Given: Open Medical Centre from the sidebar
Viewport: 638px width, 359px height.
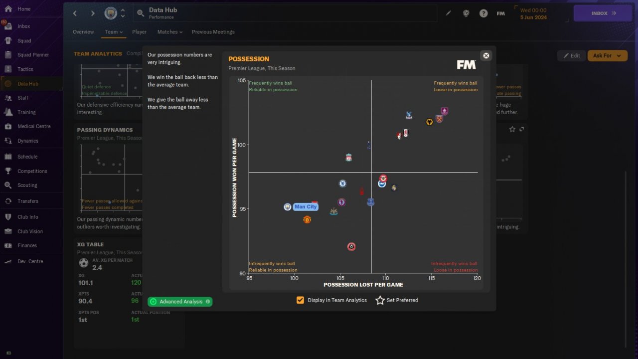Looking at the screenshot, I should click(34, 126).
